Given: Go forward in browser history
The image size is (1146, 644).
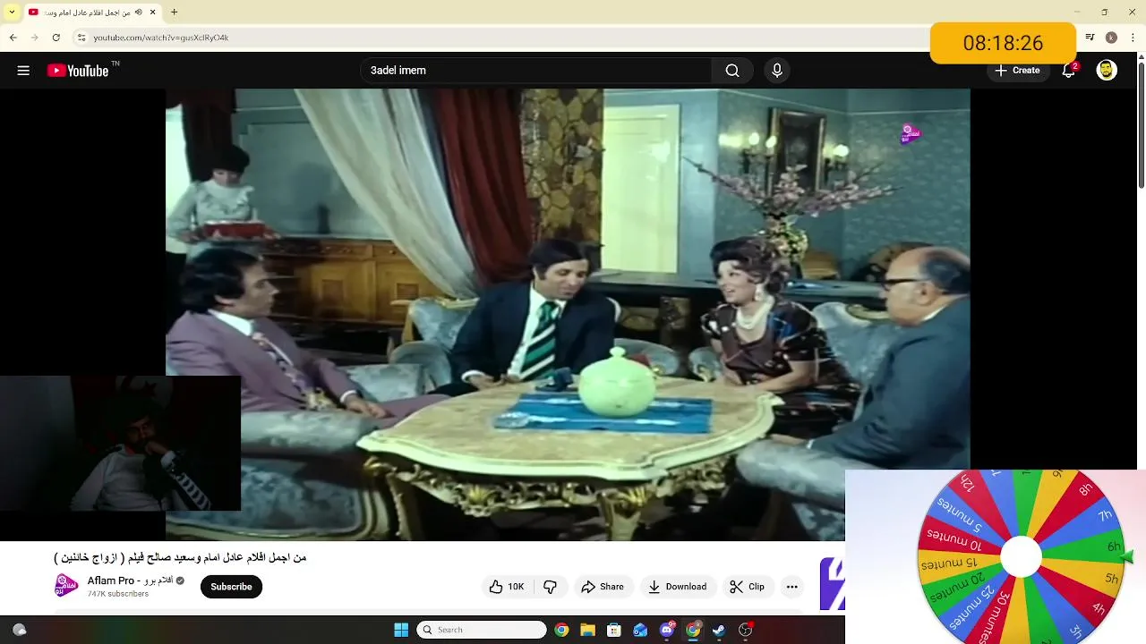Looking at the screenshot, I should click(35, 38).
